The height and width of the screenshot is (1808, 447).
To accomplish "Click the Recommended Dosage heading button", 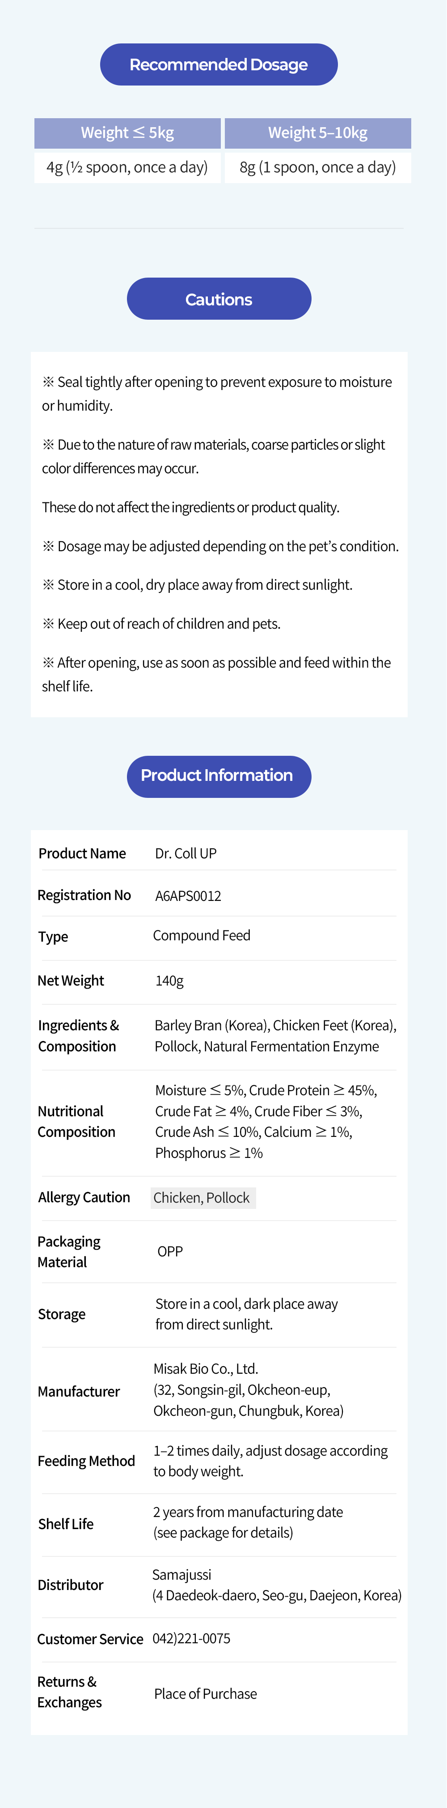I will point(219,64).
